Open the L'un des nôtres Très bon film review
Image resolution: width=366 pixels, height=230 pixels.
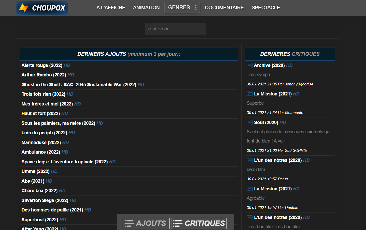pos(278,217)
